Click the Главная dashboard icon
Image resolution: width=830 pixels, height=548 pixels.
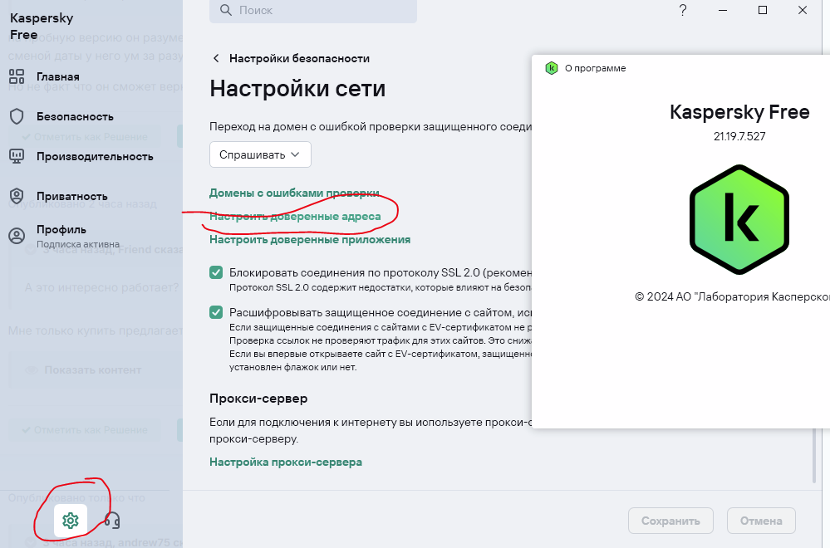click(17, 76)
